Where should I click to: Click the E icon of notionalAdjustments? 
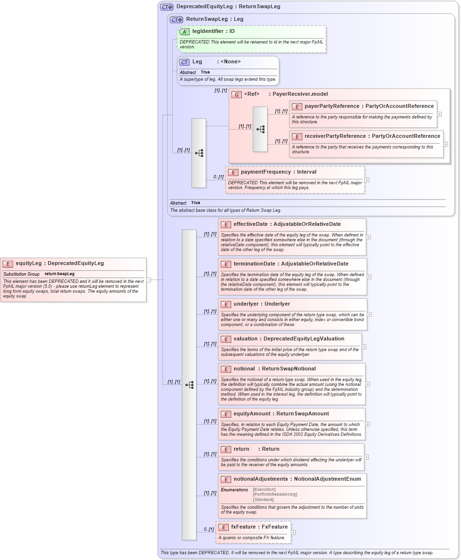click(x=225, y=479)
